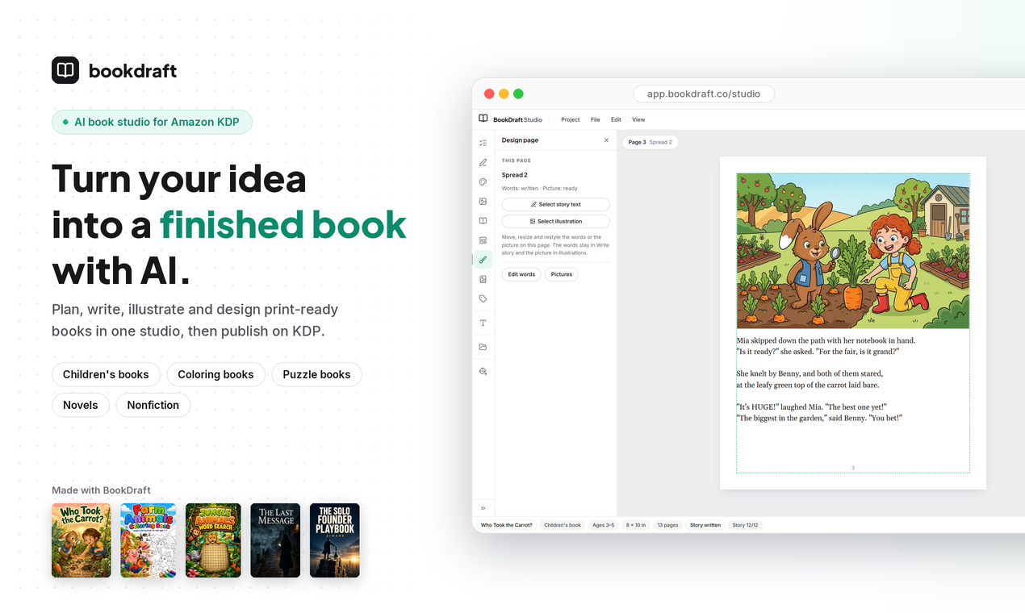This screenshot has height=613, width=1025.
Task: Click Select story text button
Action: tap(555, 204)
